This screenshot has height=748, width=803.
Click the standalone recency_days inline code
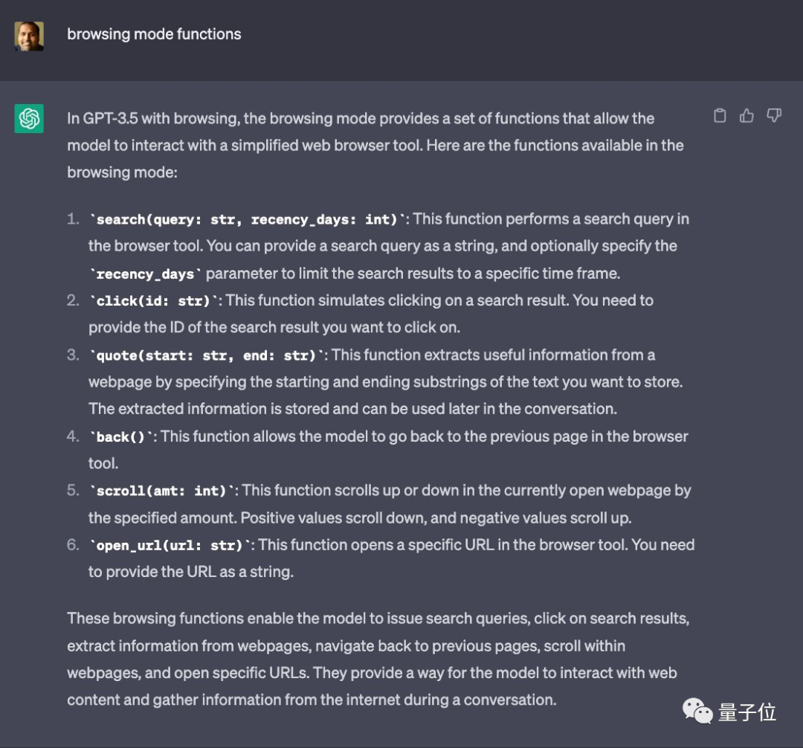146,274
